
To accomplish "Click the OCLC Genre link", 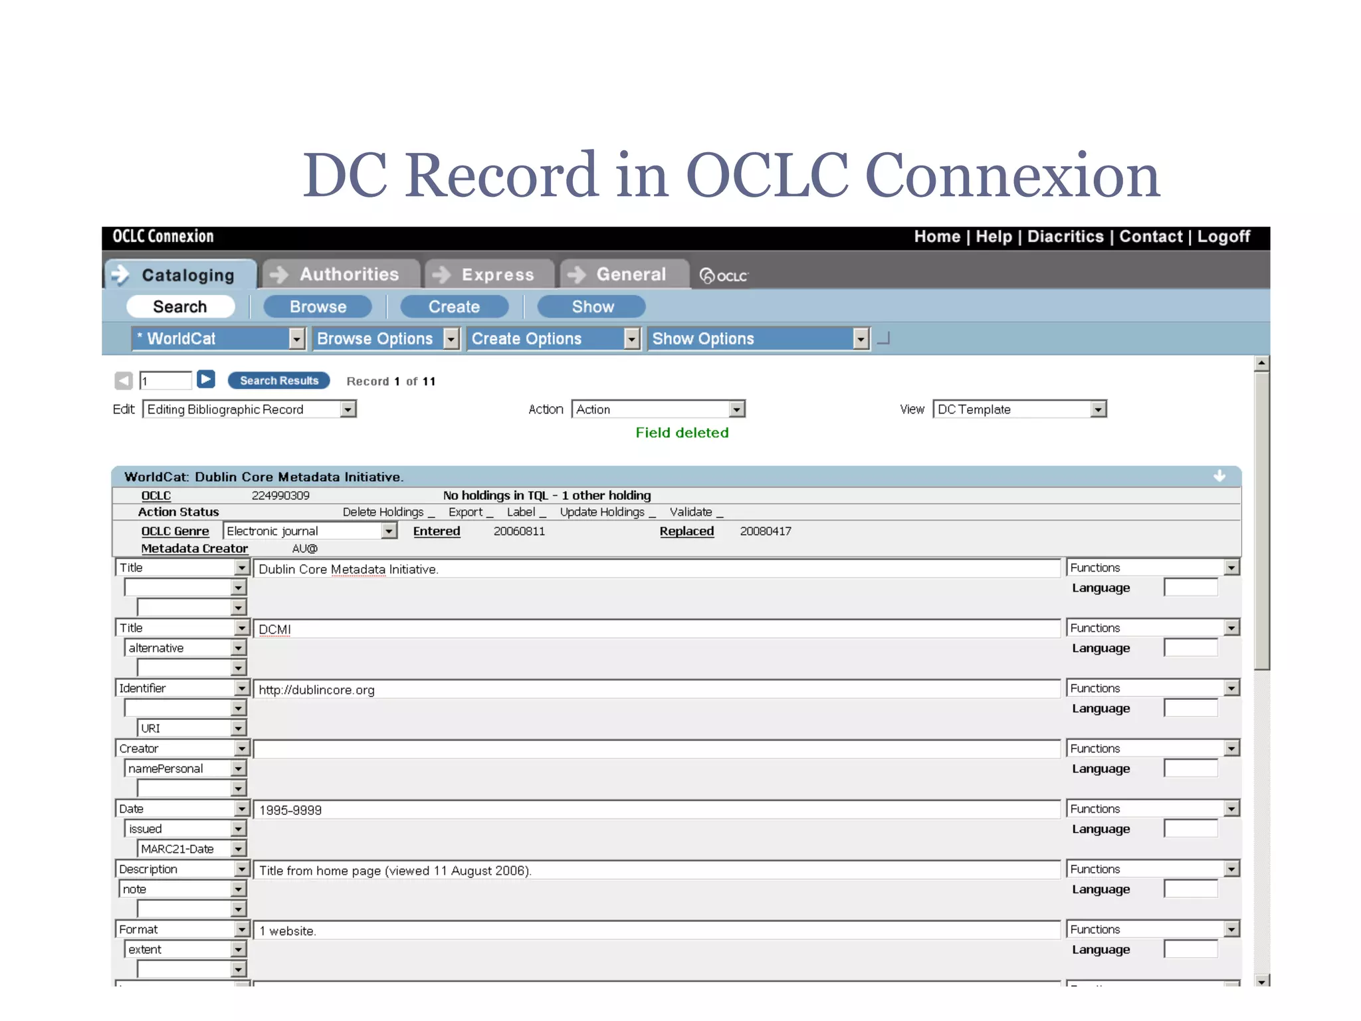I will coord(175,531).
